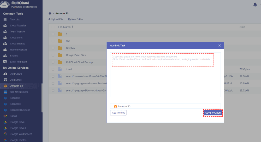Check the box for search?newwindow file
Screen dimensions: 261x142
click(x=53, y=76)
